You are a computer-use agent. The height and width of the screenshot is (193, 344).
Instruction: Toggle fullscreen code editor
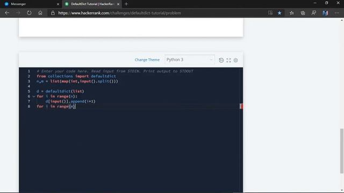coord(228,60)
